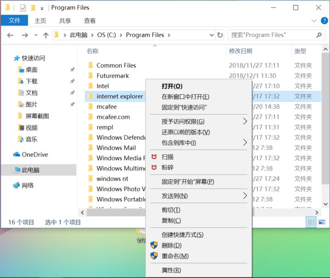
Task: Click the pin icon beside 图片
Action: pyautogui.click(x=72, y=104)
